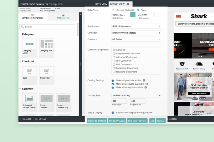The height and width of the screenshot is (142, 214).
Task: Click the height in px field
Action: pyautogui.click(x=138, y=101)
